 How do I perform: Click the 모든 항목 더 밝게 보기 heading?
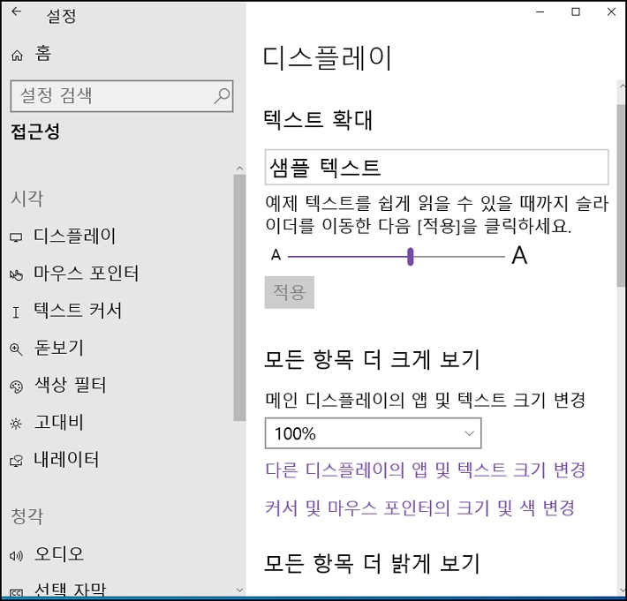372,563
